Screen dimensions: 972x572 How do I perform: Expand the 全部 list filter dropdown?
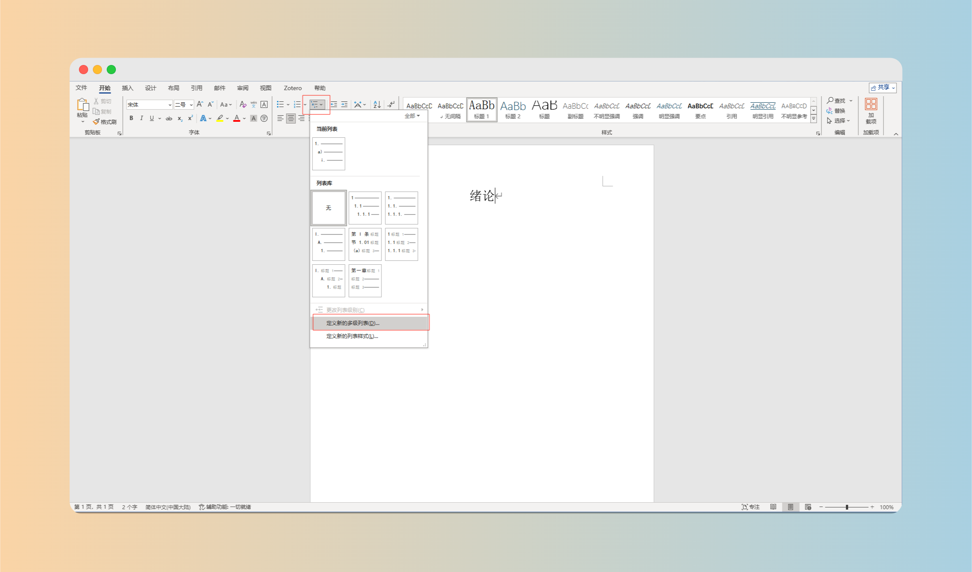pyautogui.click(x=412, y=116)
